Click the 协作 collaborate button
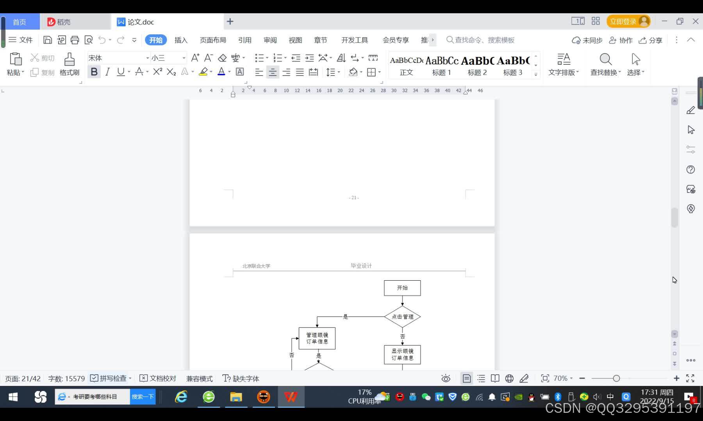This screenshot has width=703, height=421. click(x=621, y=40)
